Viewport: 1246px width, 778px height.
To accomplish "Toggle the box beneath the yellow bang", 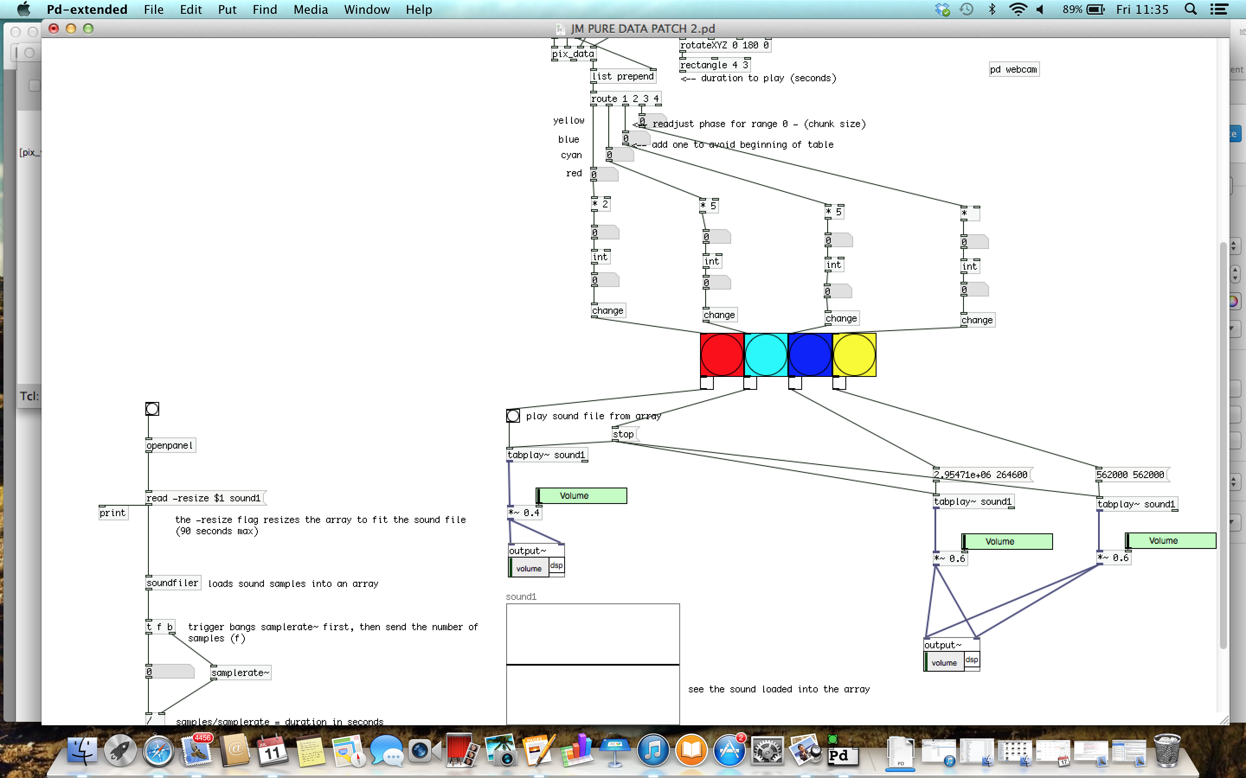I will [839, 383].
